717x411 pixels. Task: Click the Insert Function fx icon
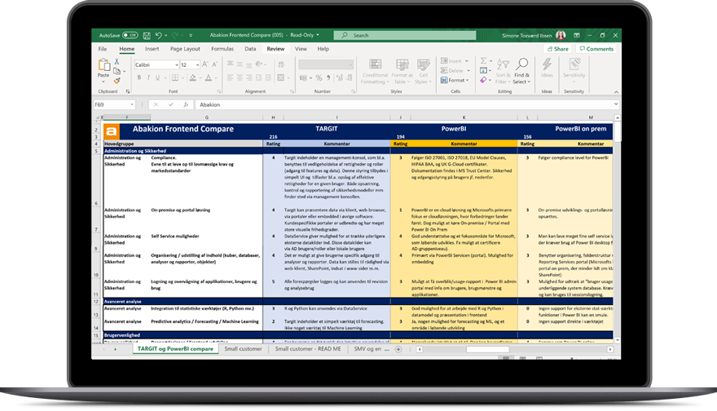pos(186,105)
